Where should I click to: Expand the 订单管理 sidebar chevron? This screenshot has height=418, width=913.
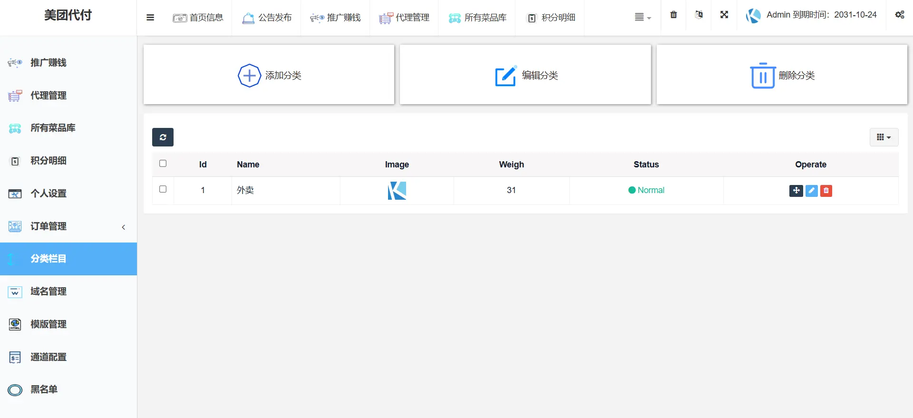(124, 227)
